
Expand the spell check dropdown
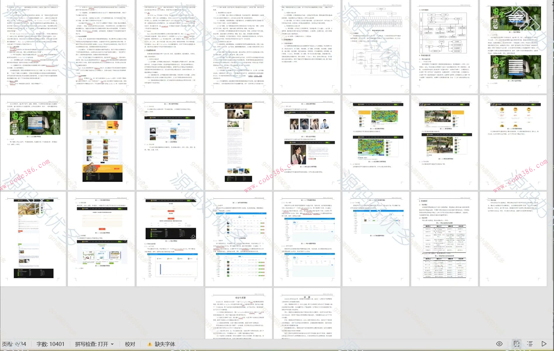point(112,344)
